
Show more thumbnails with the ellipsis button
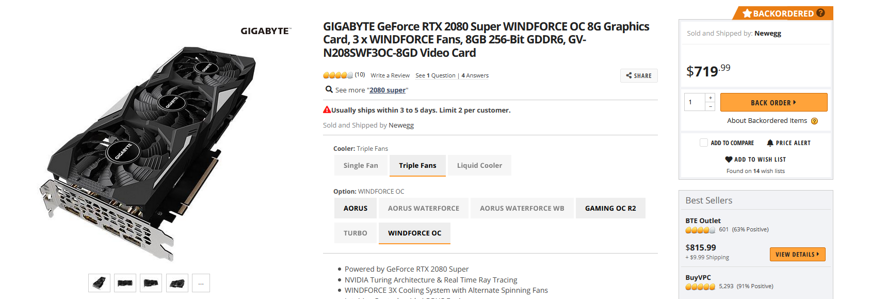pos(201,283)
